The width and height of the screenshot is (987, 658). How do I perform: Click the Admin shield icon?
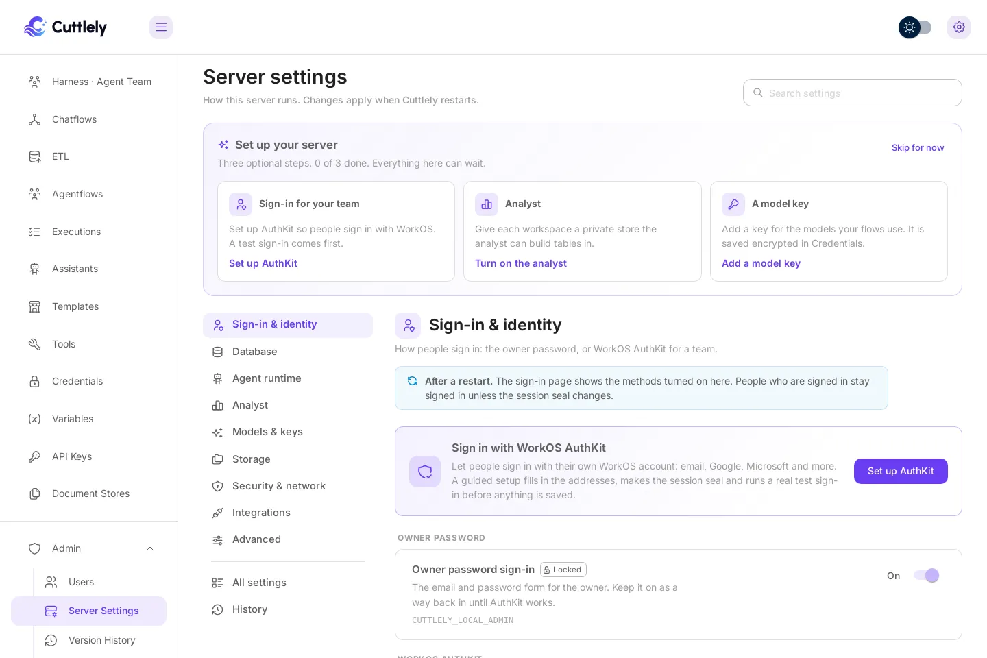tap(34, 548)
